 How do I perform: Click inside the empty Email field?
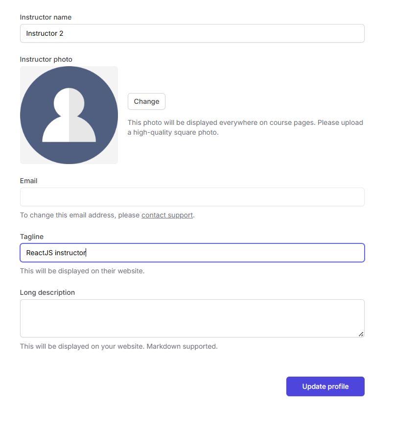click(x=192, y=197)
